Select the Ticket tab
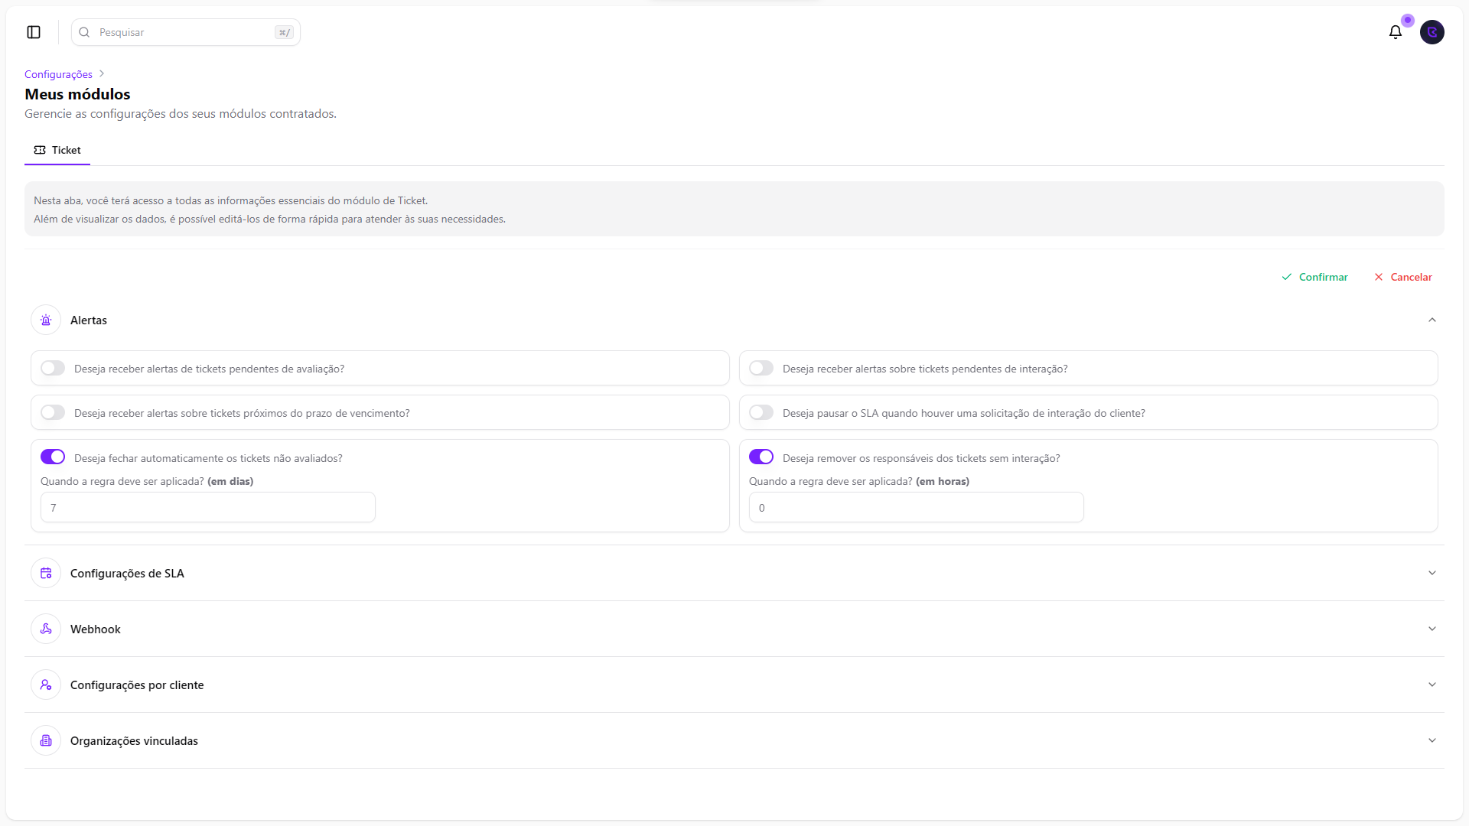Image resolution: width=1469 pixels, height=826 pixels. (x=57, y=151)
